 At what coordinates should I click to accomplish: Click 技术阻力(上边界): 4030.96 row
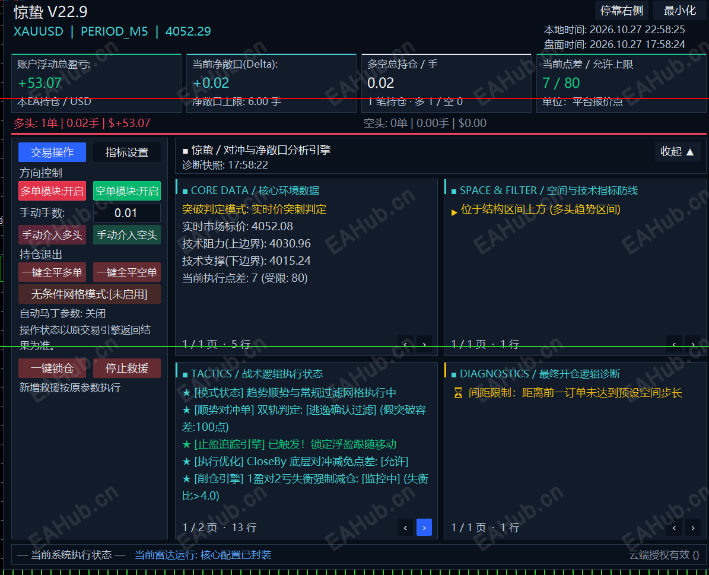coord(246,243)
